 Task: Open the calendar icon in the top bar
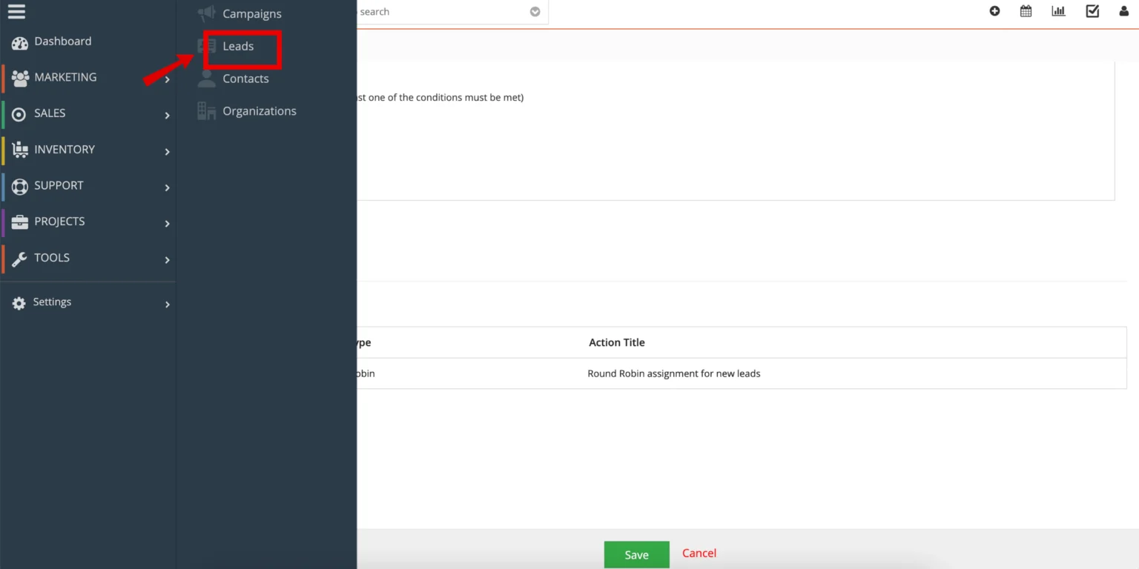pyautogui.click(x=1026, y=11)
